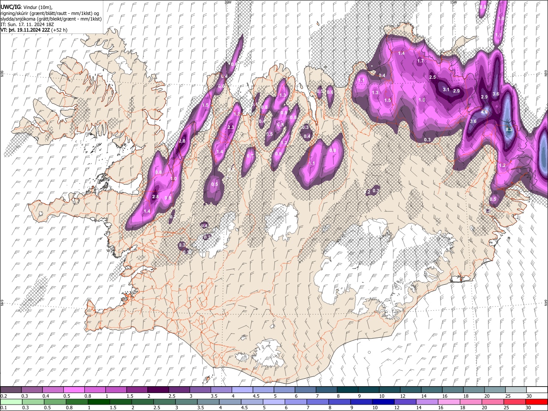This screenshot has height=411, width=548.
Task: Click the 'slydda/snjókoma' legend description line
Action: (51, 19)
